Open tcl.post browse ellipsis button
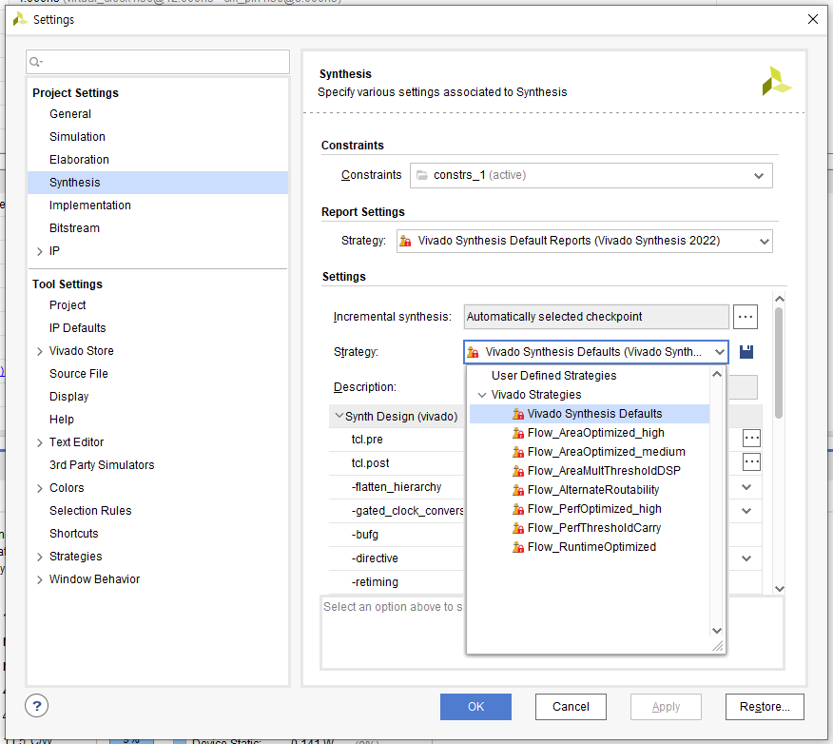The height and width of the screenshot is (744, 833). (751, 461)
